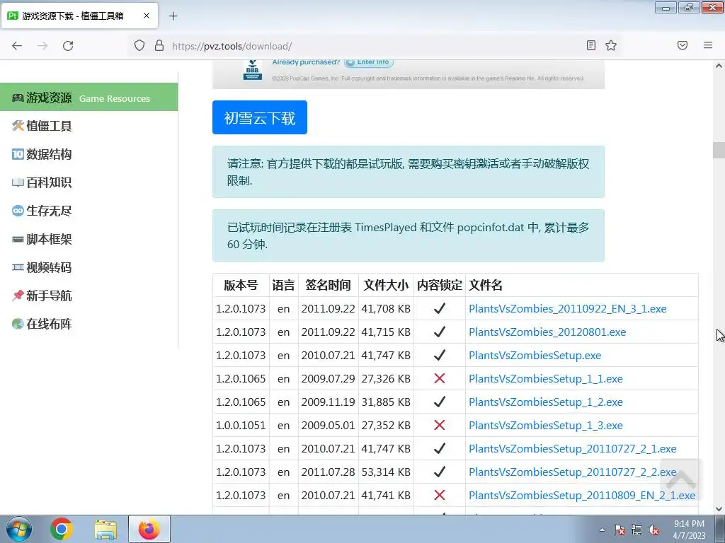
Task: Download PlantsVsZombies_20120801.exe
Action: click(547, 332)
